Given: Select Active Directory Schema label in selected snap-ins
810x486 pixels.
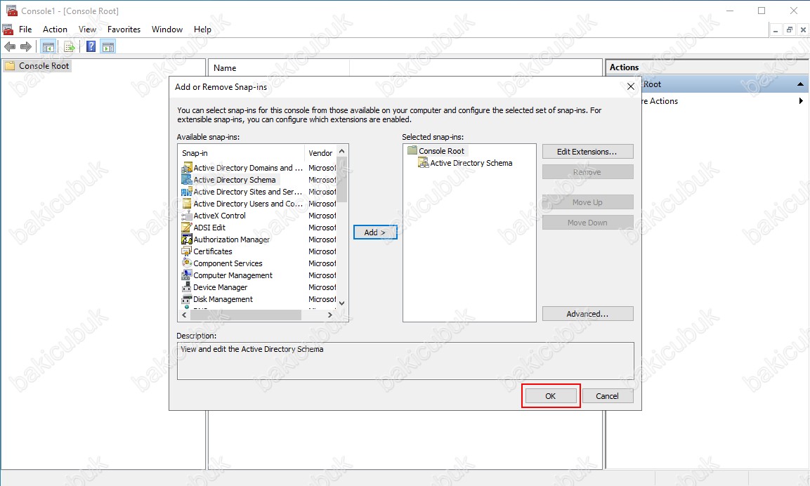Looking at the screenshot, I should pos(471,163).
